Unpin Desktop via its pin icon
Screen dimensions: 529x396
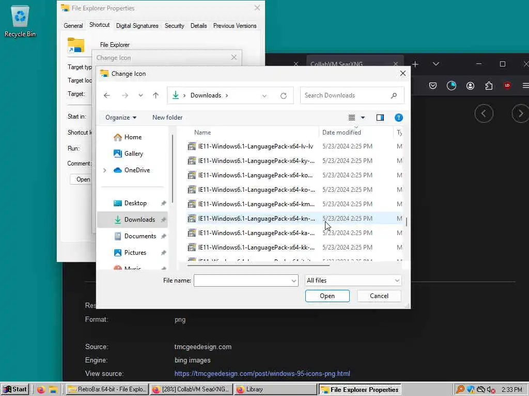164,203
